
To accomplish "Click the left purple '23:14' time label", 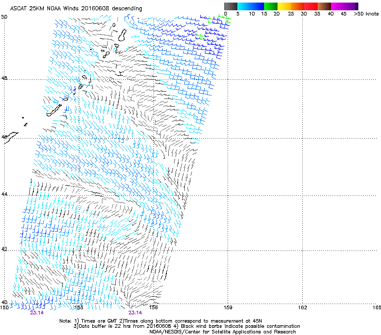I will click(x=37, y=313).
